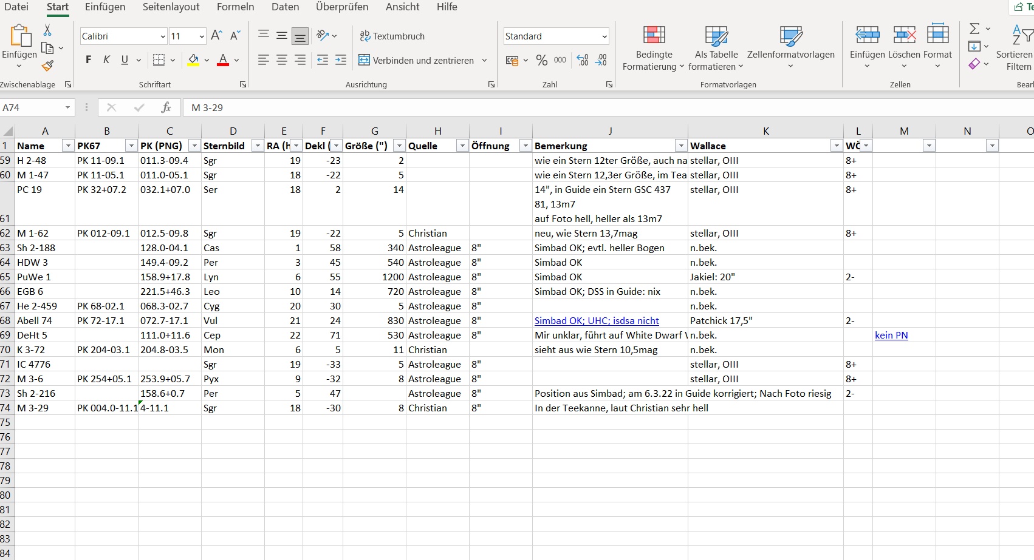Click decrease decimal places icon
The width and height of the screenshot is (1034, 560).
click(601, 60)
